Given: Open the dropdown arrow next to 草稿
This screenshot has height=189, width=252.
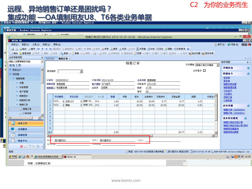Looking at the screenshot, I should (81, 53).
